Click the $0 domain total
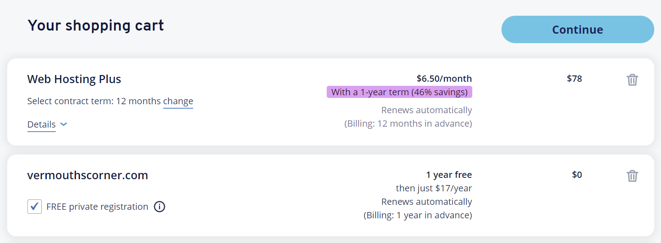The height and width of the screenshot is (243, 661). point(577,175)
